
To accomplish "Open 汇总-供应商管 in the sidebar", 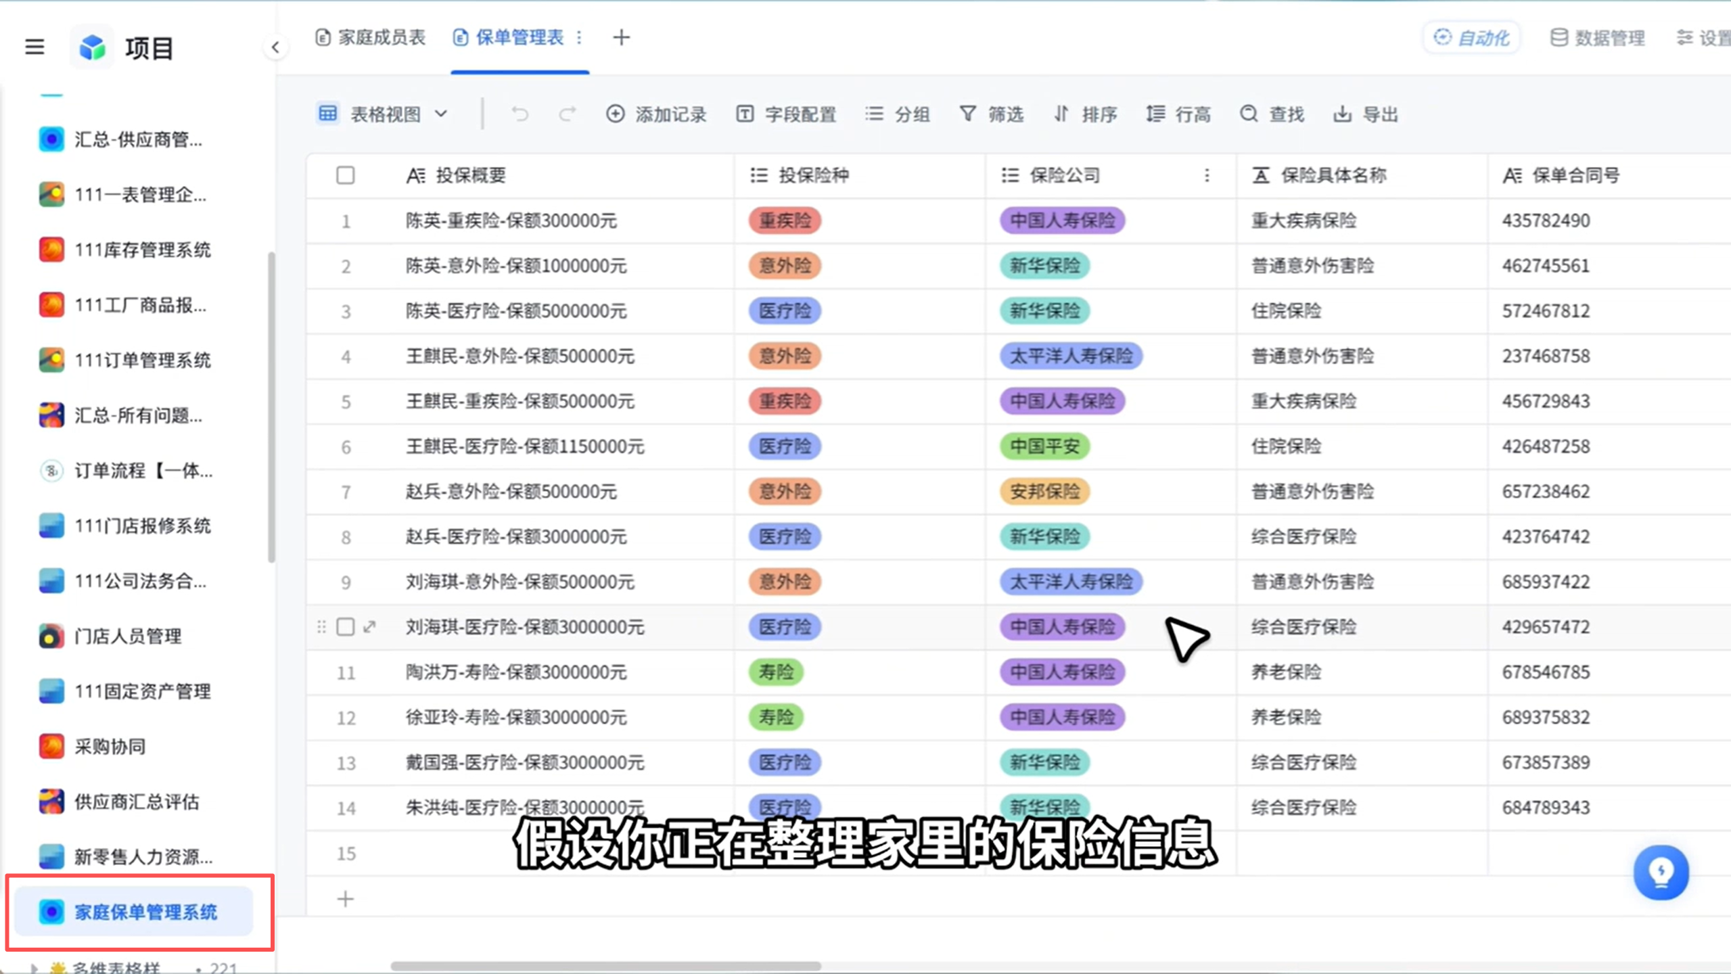I will click(120, 139).
